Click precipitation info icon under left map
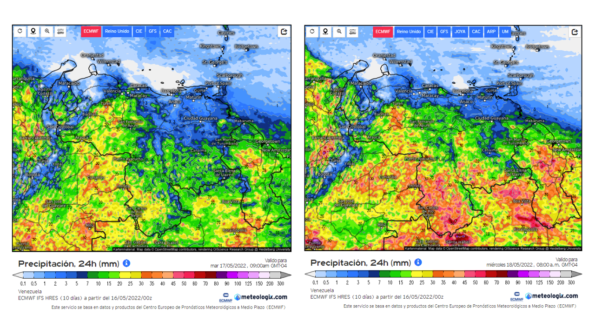The height and width of the screenshot is (335, 595). click(126, 263)
